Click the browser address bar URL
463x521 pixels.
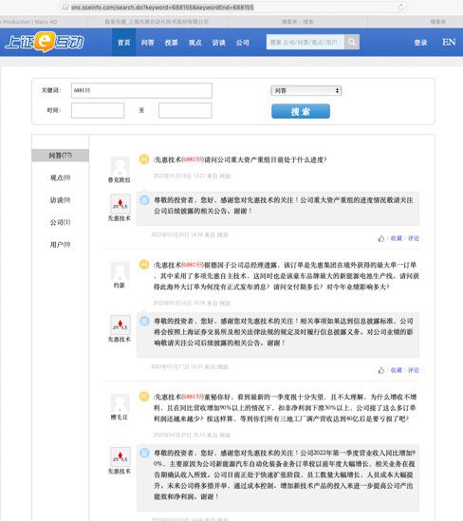(162, 7)
